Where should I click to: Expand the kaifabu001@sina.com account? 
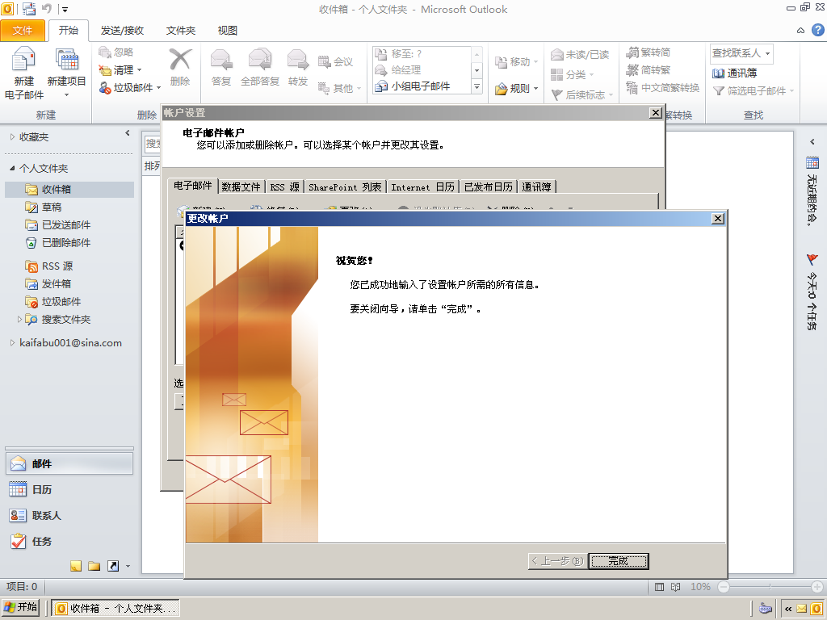(13, 342)
